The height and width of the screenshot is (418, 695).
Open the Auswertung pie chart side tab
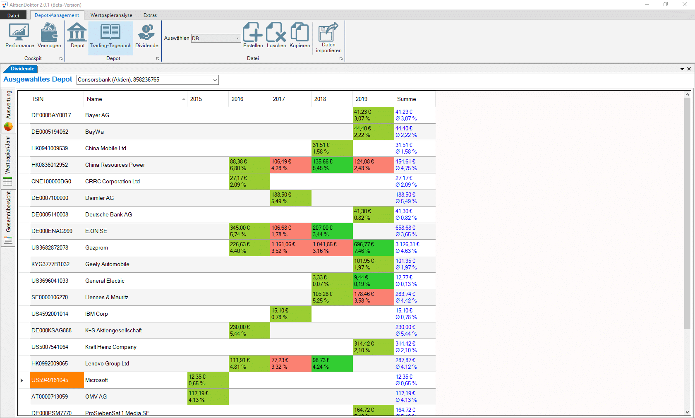(x=8, y=111)
